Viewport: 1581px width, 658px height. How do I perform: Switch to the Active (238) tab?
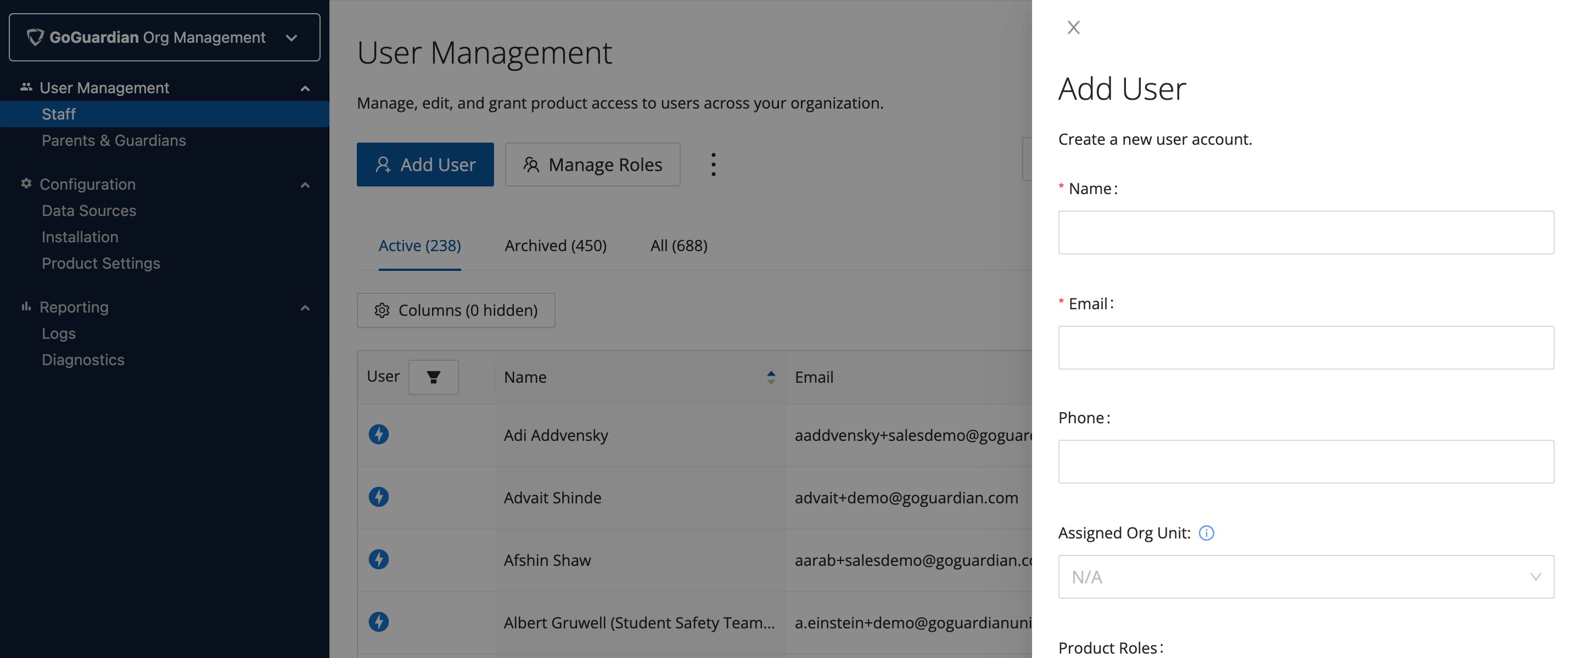(420, 245)
